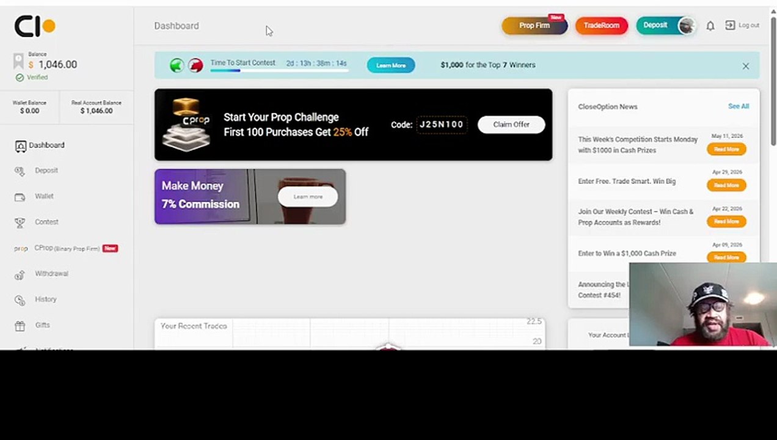Click the balance bookmark icon
This screenshot has height=440, width=777.
pyautogui.click(x=18, y=61)
